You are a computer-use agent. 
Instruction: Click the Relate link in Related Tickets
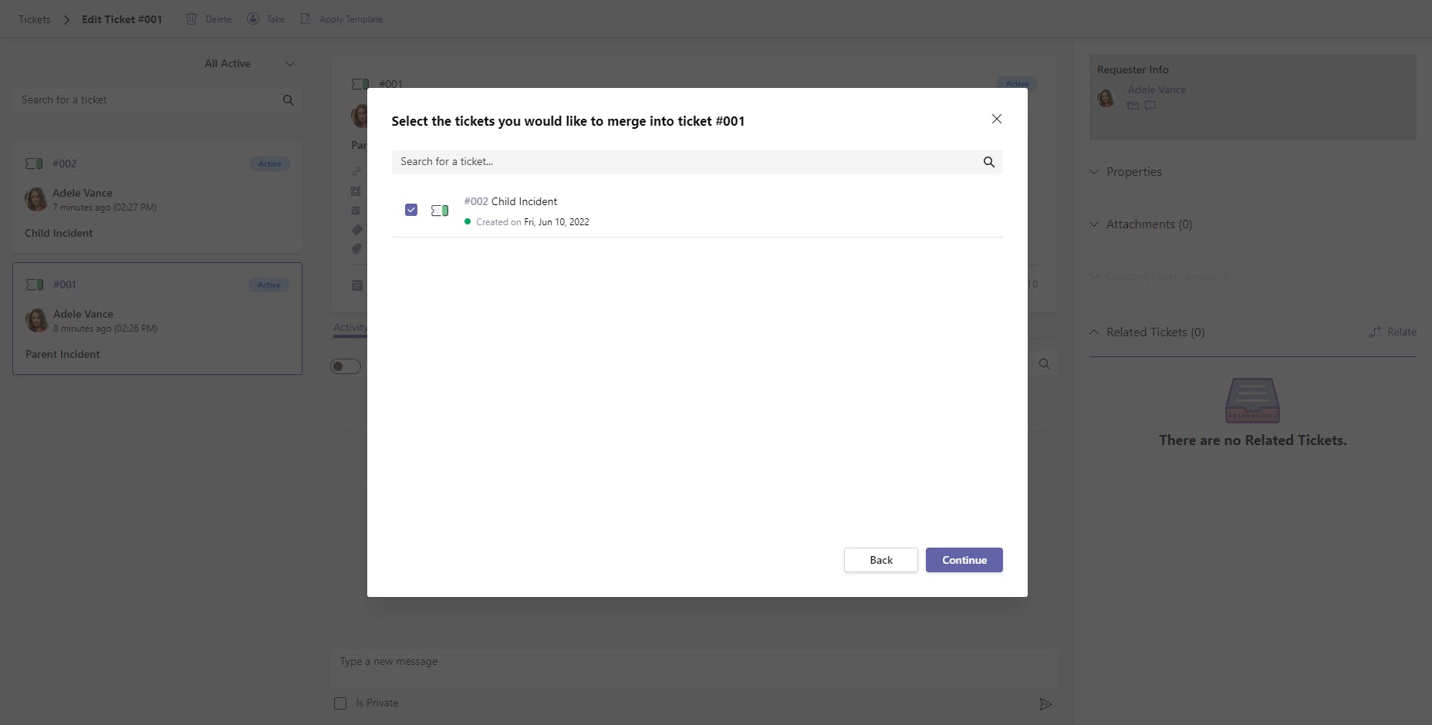[1393, 332]
